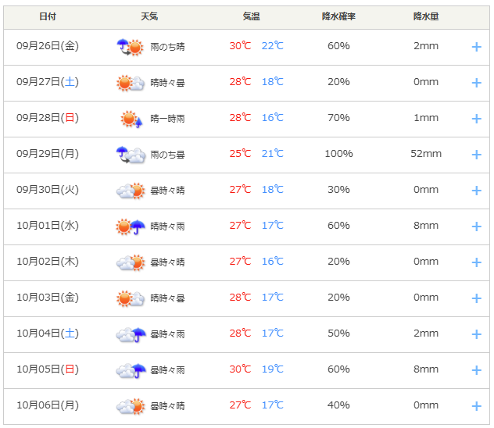The image size is (494, 428).
Task: Click the 日付 column header
Action: 48,16
